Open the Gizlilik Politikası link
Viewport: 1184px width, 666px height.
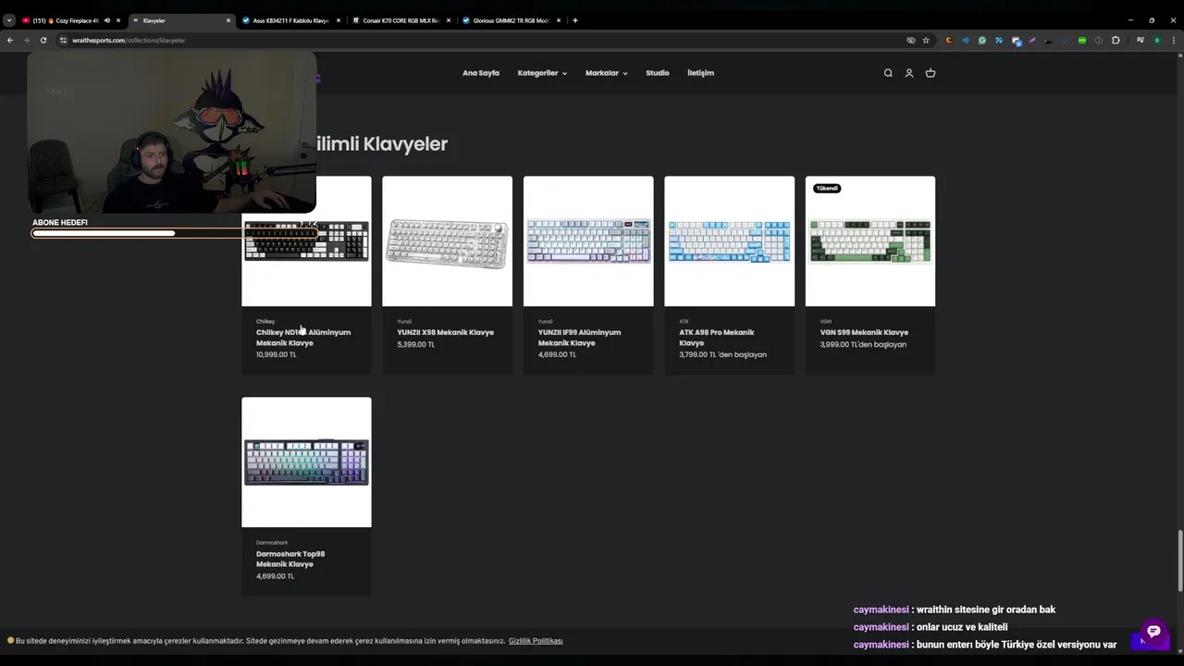pos(536,641)
